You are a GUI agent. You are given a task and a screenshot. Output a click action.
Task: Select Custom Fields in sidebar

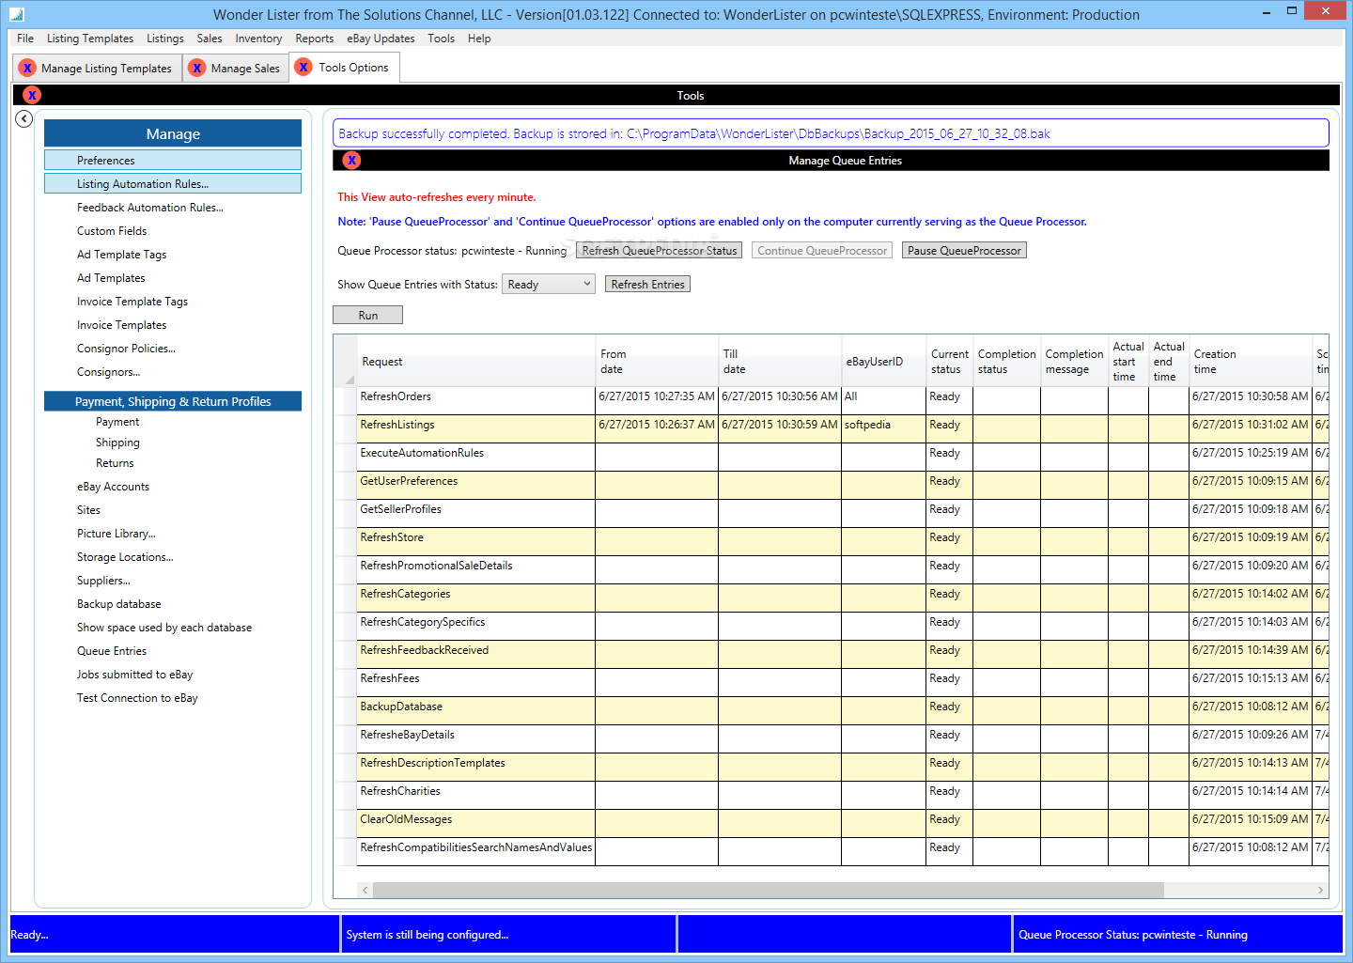tap(112, 230)
